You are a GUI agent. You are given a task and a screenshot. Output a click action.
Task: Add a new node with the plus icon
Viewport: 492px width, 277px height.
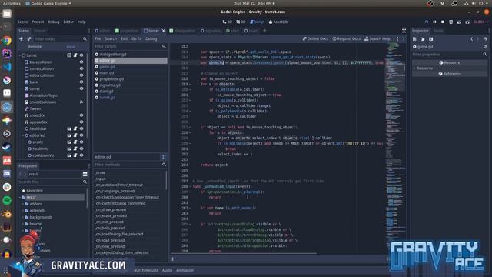click(21, 39)
